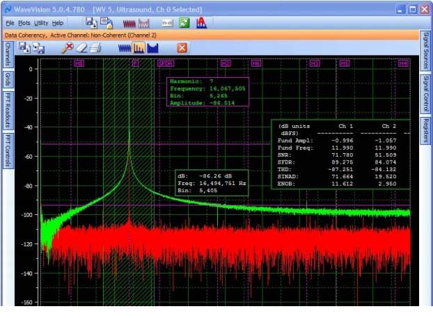Open the File menu
Image resolution: width=433 pixels, height=318 pixels.
10,23
